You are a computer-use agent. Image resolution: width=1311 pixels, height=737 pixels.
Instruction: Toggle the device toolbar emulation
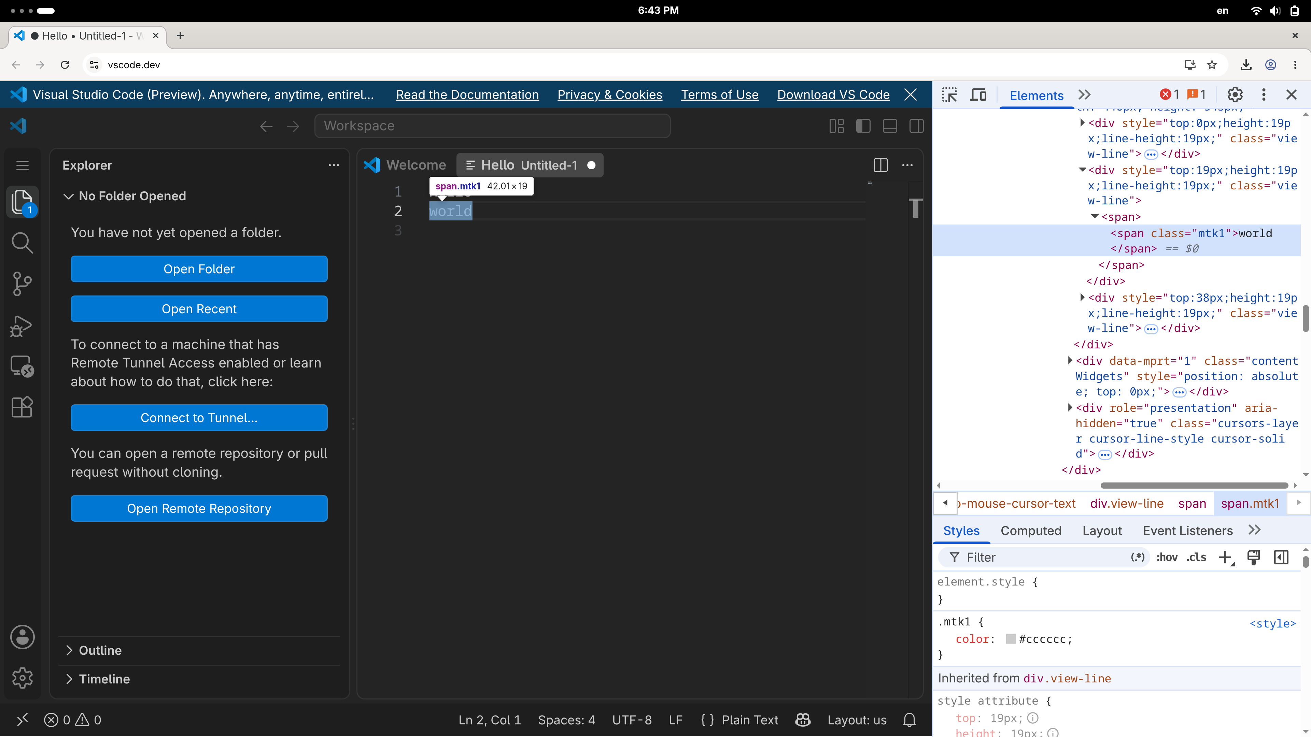(x=978, y=95)
